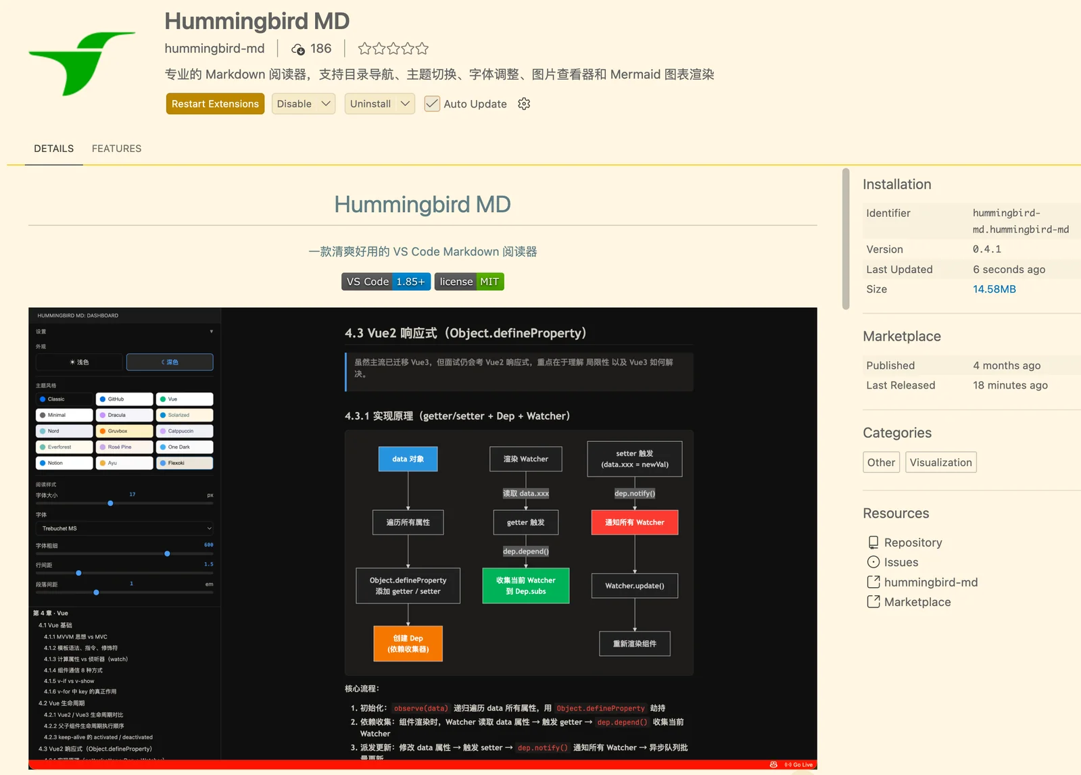Click the dark dashboard screenshot in the README

pyautogui.click(x=423, y=539)
